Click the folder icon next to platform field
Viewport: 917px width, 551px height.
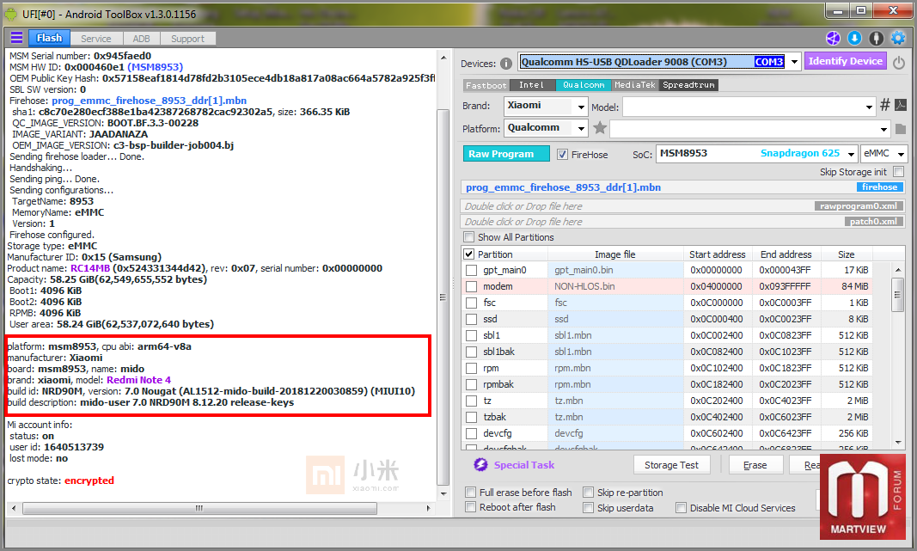tap(900, 129)
